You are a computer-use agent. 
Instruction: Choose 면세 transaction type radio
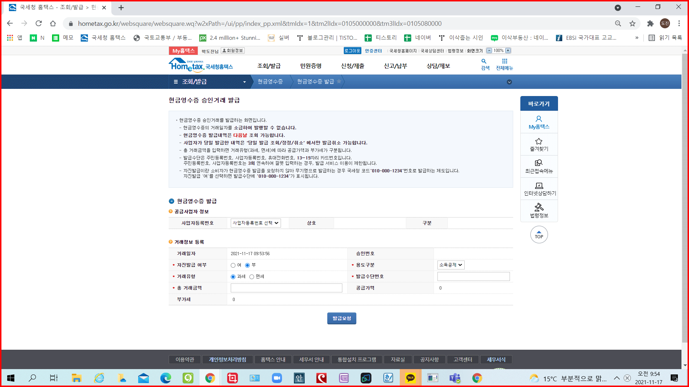click(x=252, y=277)
